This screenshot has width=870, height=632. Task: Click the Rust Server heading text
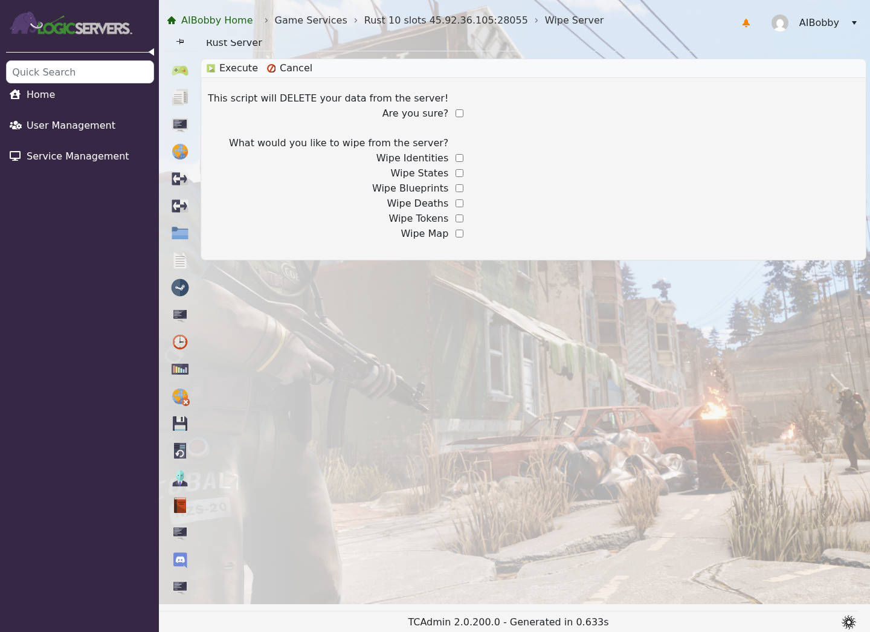[x=234, y=42]
